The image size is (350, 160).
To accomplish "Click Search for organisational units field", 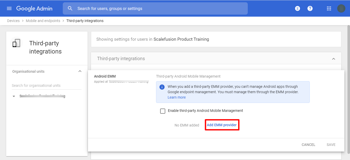I will (47, 86).
